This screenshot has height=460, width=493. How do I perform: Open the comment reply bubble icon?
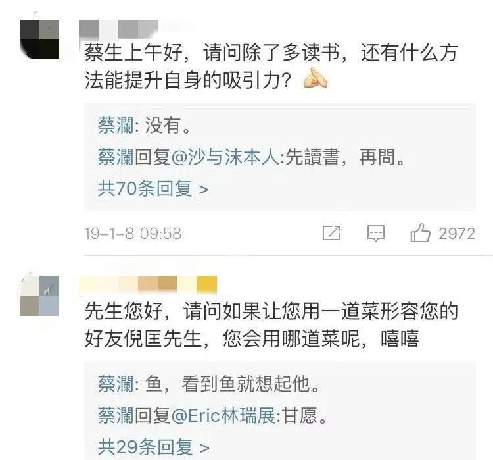point(376,234)
